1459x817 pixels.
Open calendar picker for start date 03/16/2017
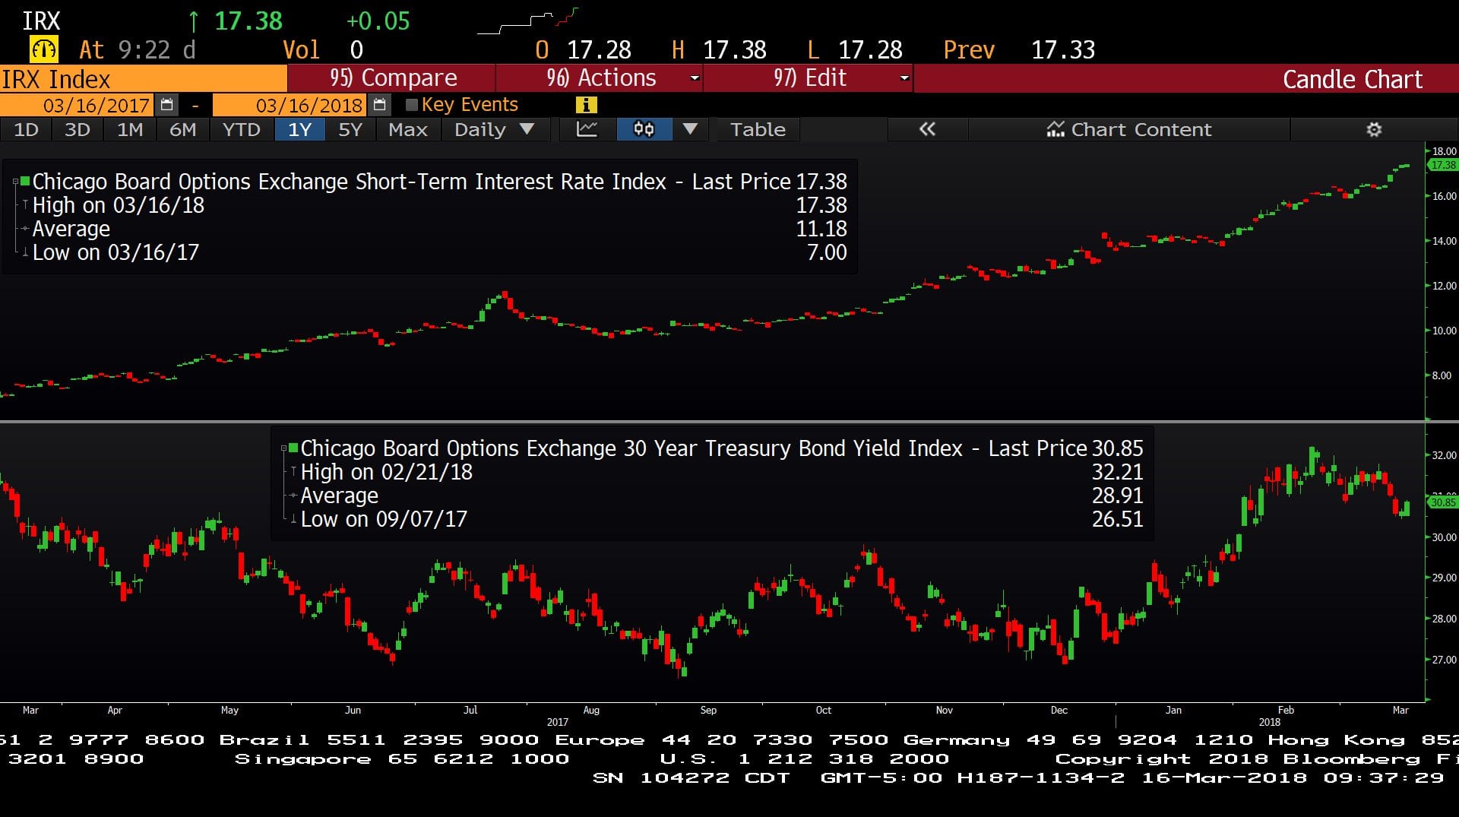(167, 105)
